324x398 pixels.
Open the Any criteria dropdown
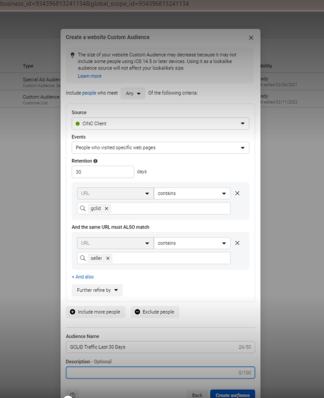(x=133, y=94)
